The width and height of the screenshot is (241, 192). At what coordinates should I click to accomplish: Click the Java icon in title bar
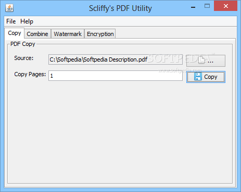point(9,8)
